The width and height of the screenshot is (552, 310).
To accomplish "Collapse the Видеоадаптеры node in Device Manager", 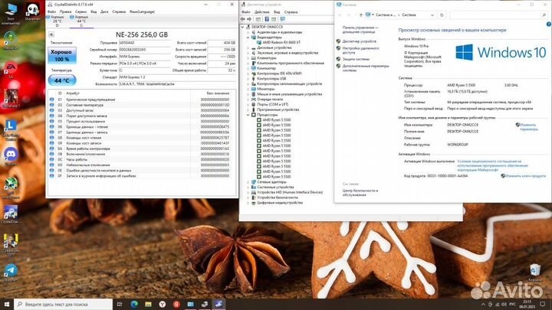I will (x=248, y=38).
